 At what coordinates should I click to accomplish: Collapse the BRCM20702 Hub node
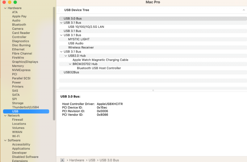click(70, 64)
